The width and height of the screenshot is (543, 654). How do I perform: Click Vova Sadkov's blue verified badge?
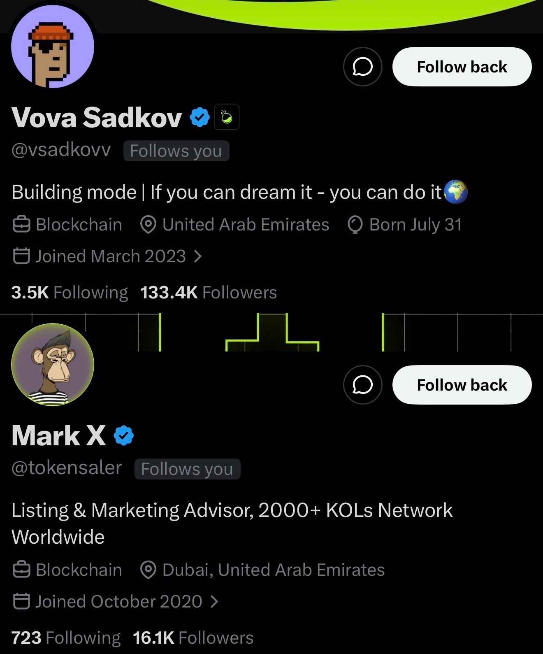tap(200, 118)
